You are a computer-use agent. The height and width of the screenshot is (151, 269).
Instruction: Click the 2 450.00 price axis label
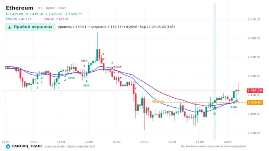(254, 95)
